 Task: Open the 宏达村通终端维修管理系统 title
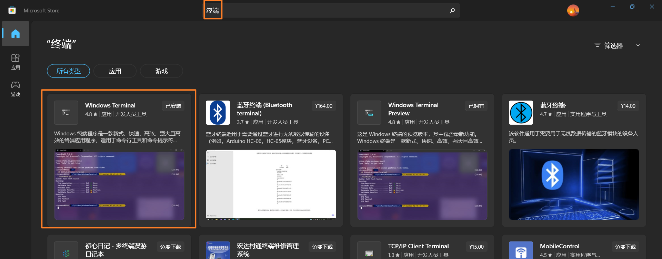coord(268,250)
